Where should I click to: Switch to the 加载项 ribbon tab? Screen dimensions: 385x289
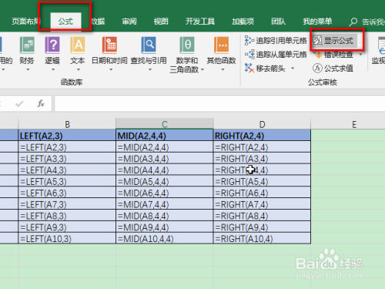tap(243, 22)
